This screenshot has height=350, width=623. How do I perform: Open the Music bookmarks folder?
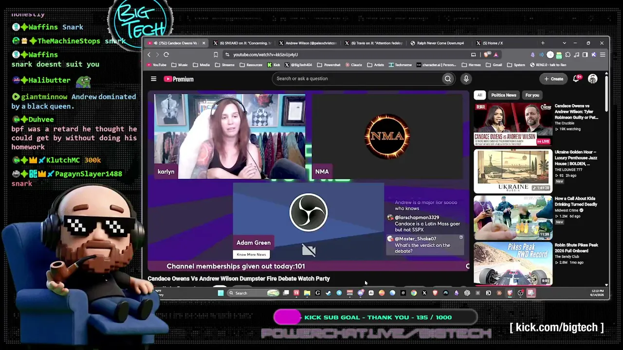(x=179, y=65)
